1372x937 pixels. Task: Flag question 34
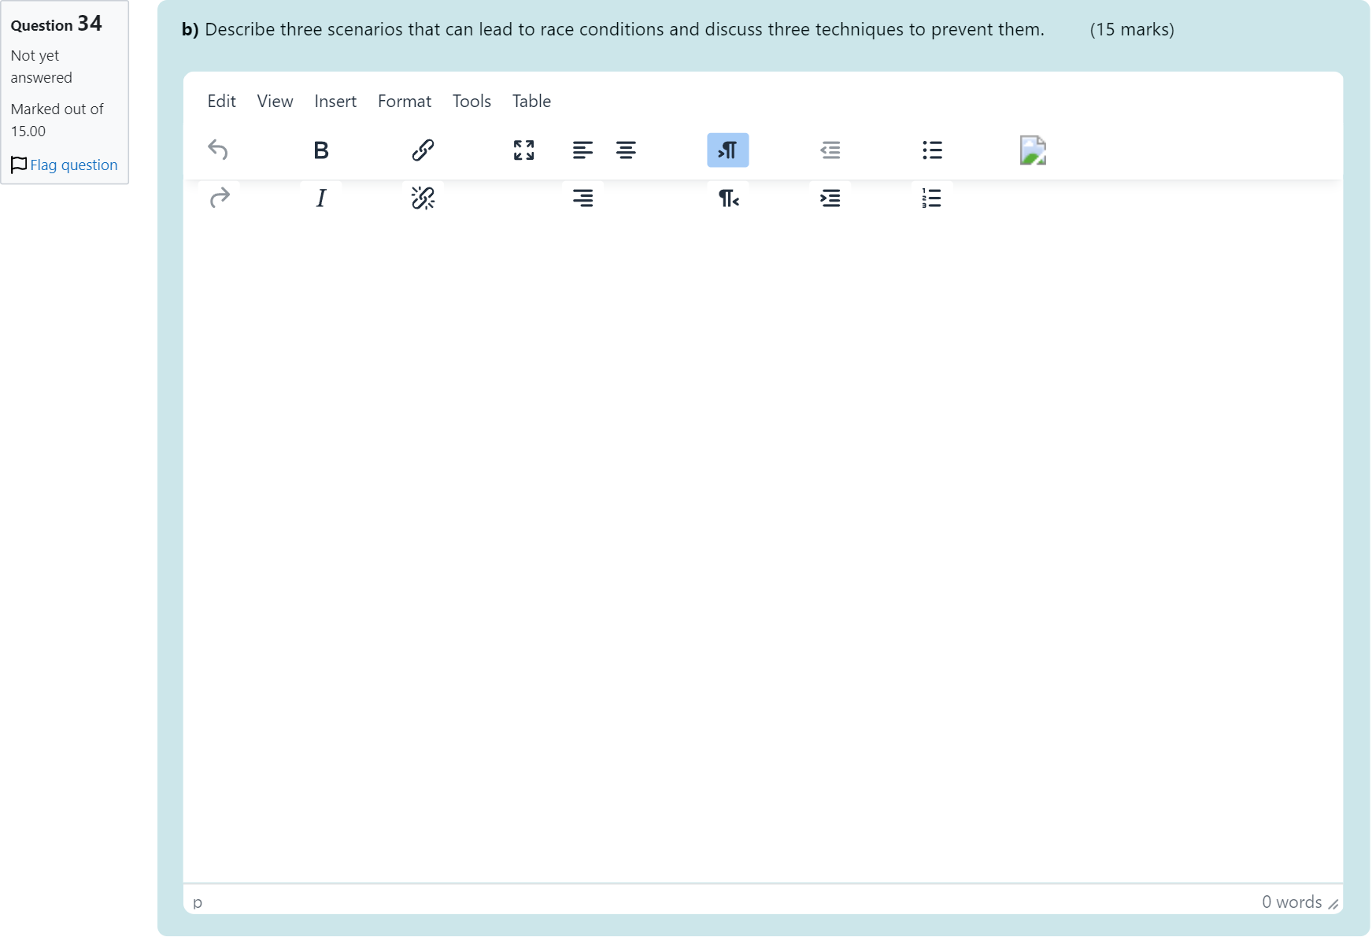(73, 165)
